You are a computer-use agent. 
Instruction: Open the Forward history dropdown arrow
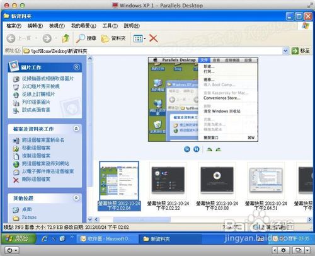[56, 38]
